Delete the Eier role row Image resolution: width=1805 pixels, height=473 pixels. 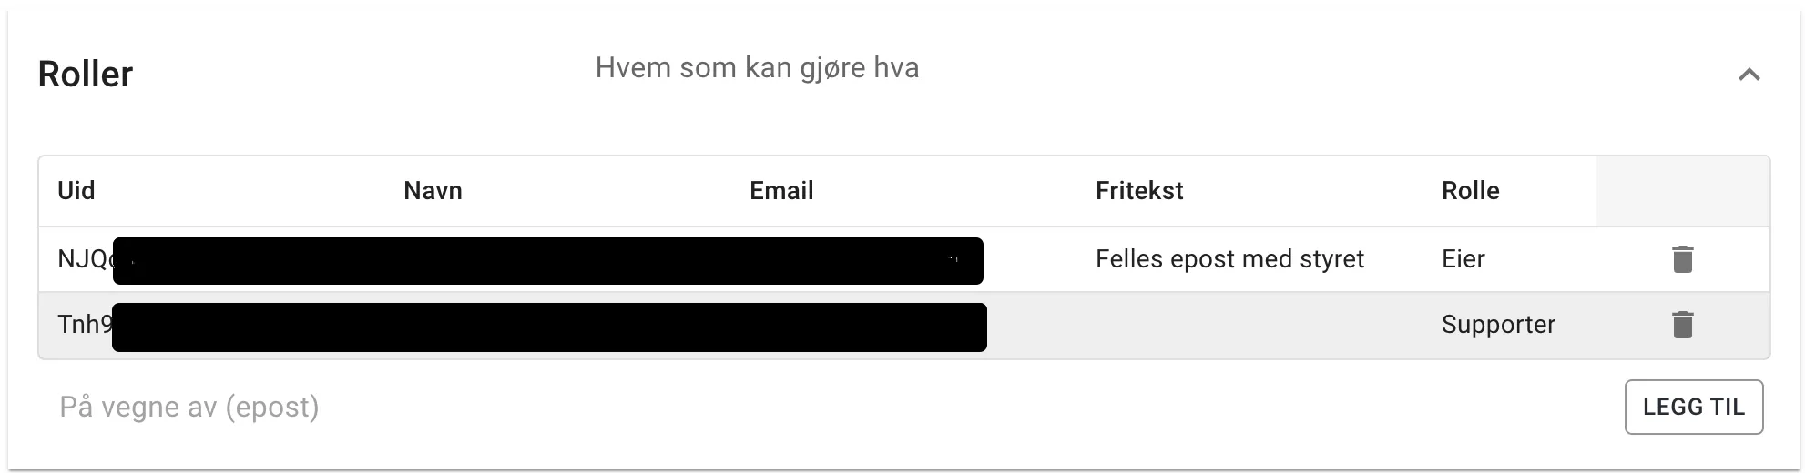1682,259
